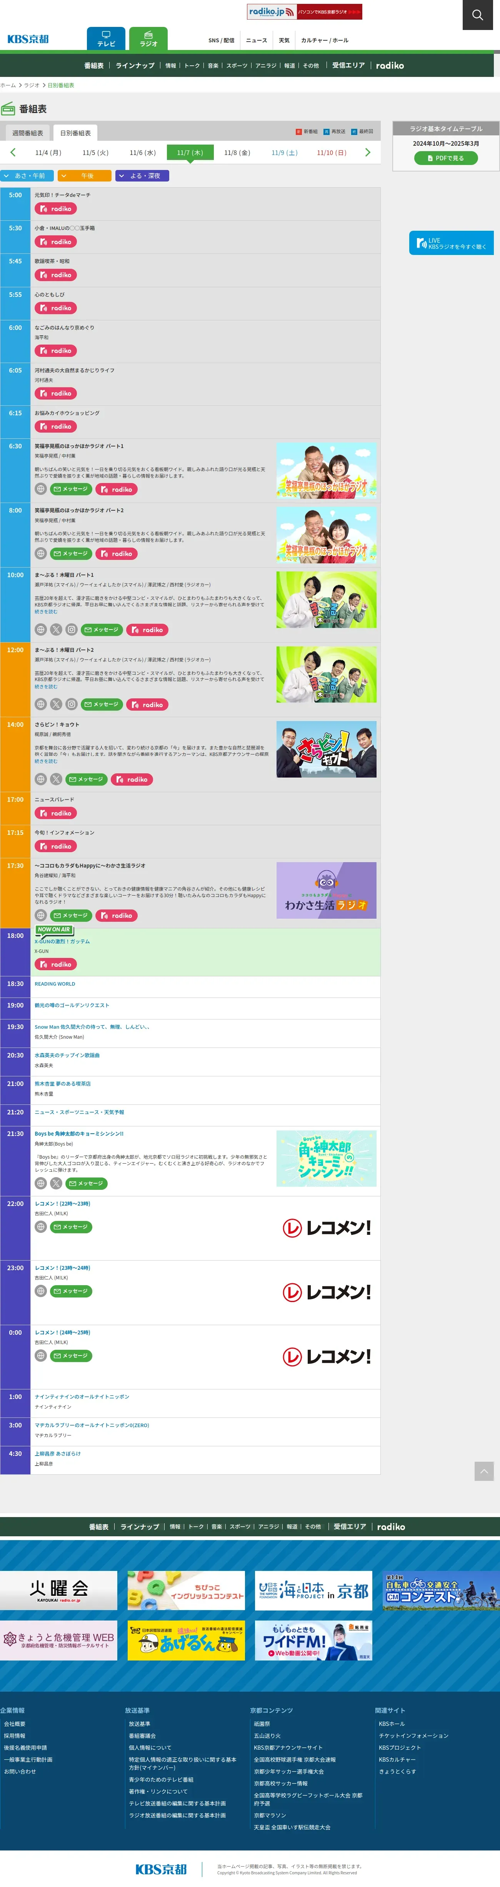
Task: Open radiko for お悩みカイホウショッピング
Action: [55, 426]
